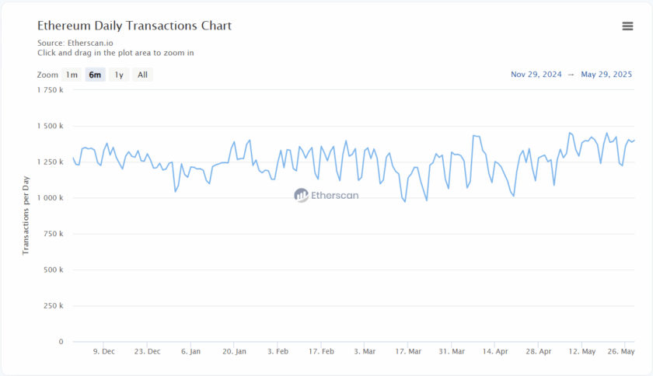Select the 6m zoom range
The image size is (653, 376).
[95, 75]
